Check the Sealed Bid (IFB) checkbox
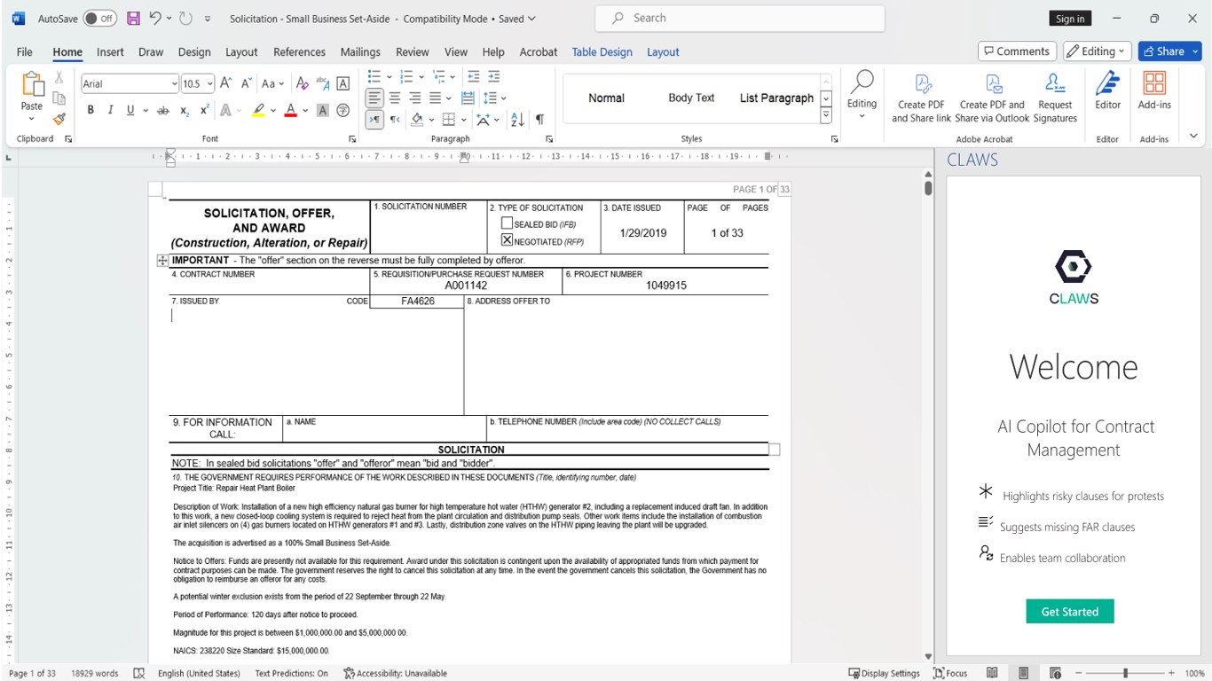The height and width of the screenshot is (681, 1212). tap(508, 223)
